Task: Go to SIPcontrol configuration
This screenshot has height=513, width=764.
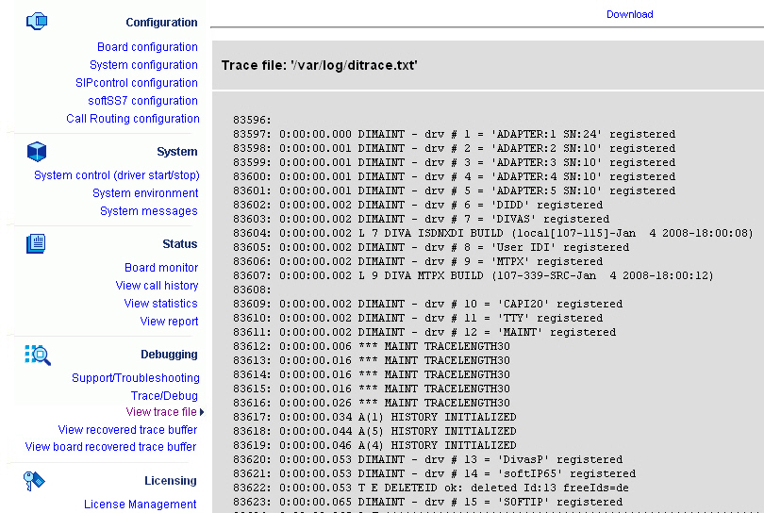Action: 137,83
